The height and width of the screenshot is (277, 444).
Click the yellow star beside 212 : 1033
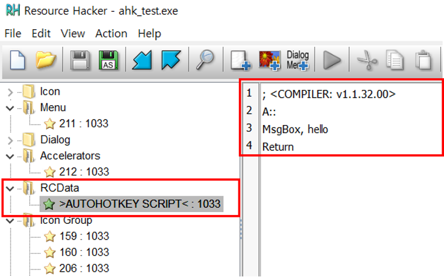tap(50, 172)
